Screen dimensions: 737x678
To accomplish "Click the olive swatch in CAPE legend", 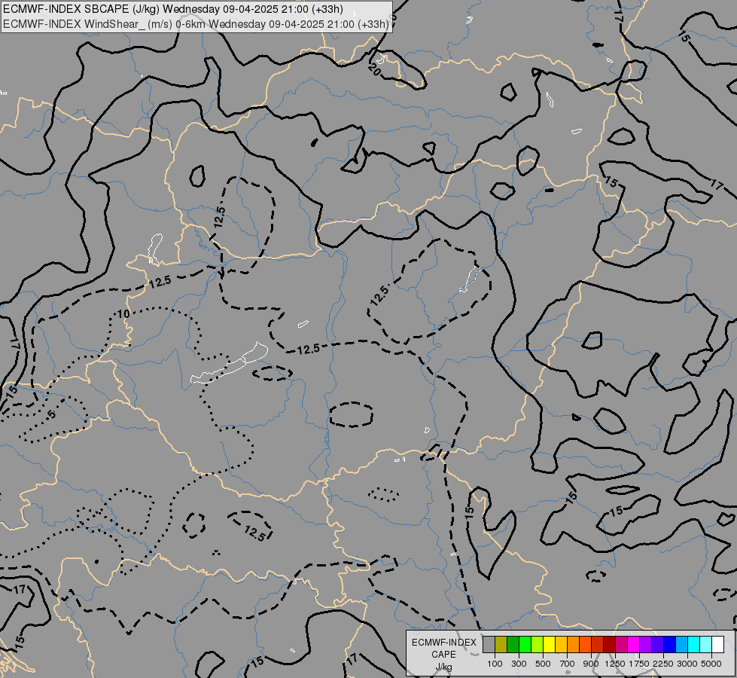I will tap(501, 645).
